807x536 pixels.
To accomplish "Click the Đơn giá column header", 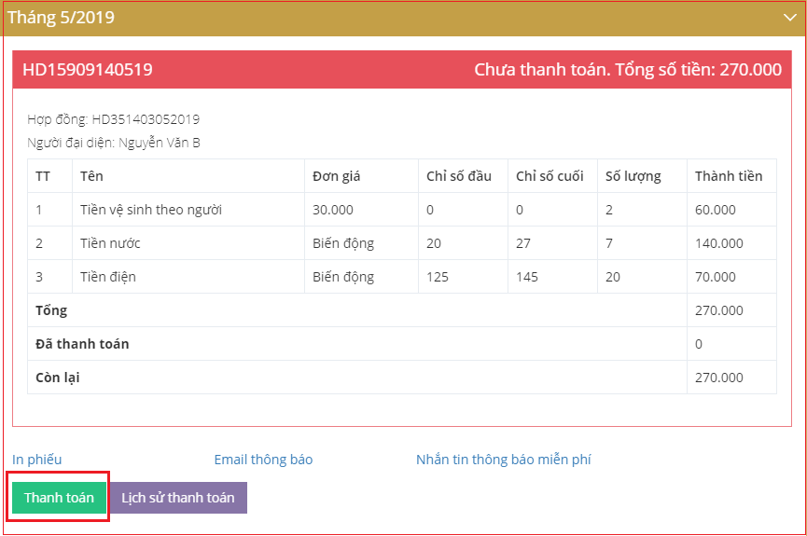I will (x=336, y=176).
